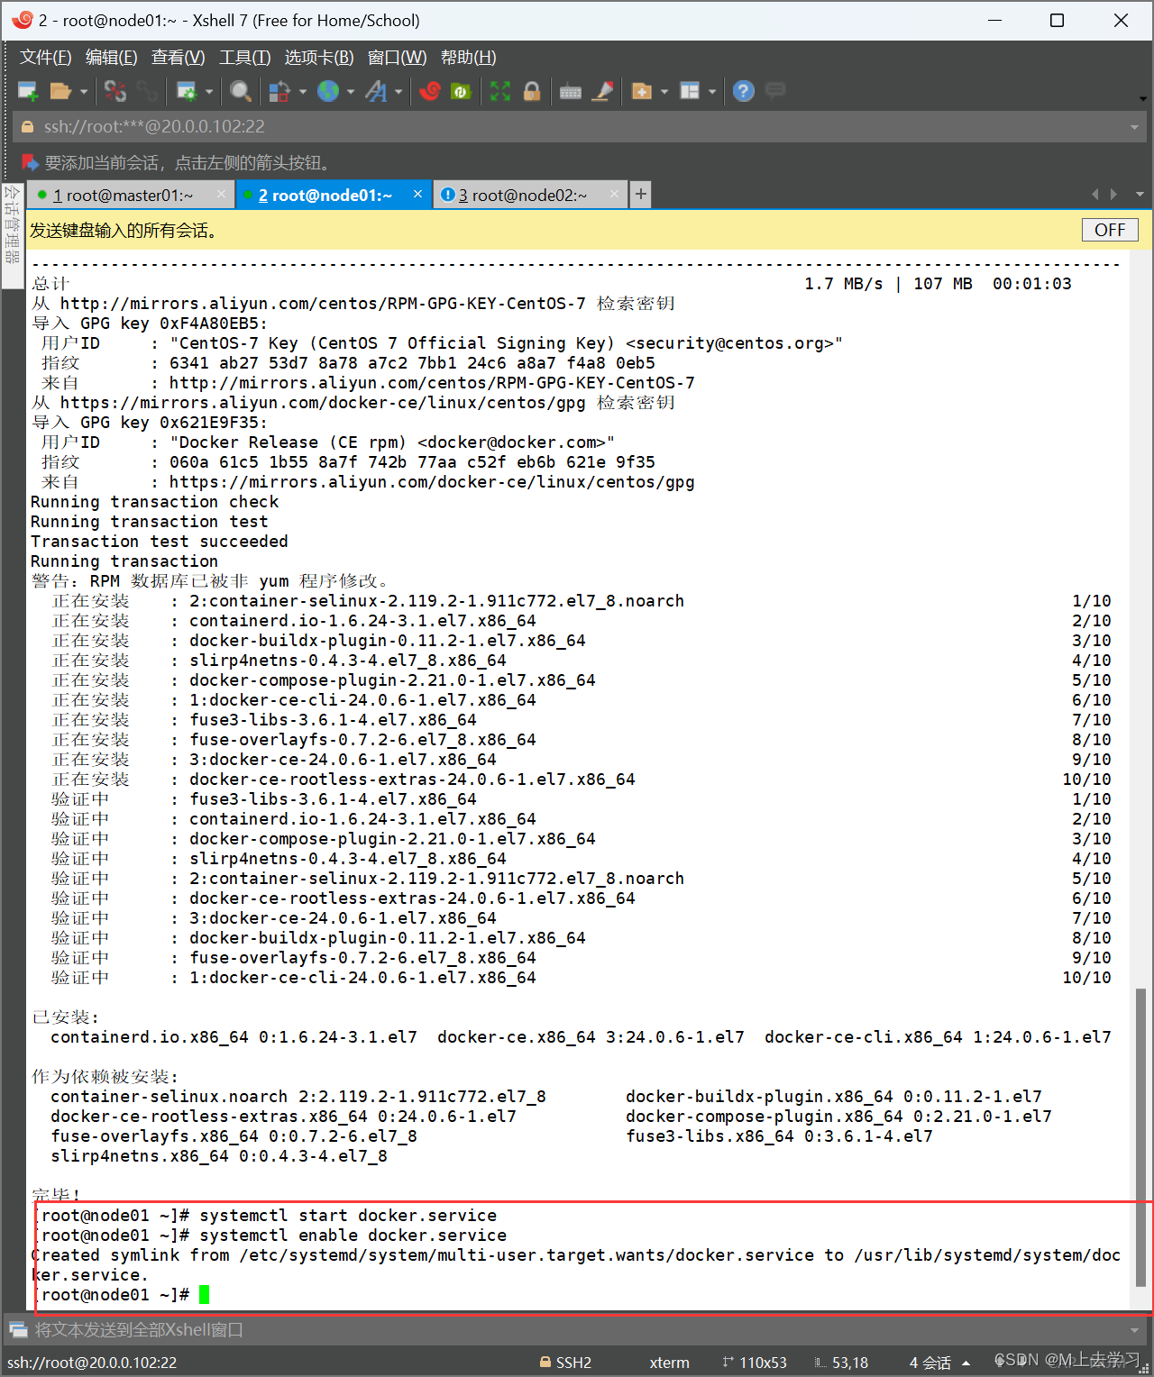The height and width of the screenshot is (1377, 1154).
Task: Click the lock screen padlock icon
Action: [532, 91]
